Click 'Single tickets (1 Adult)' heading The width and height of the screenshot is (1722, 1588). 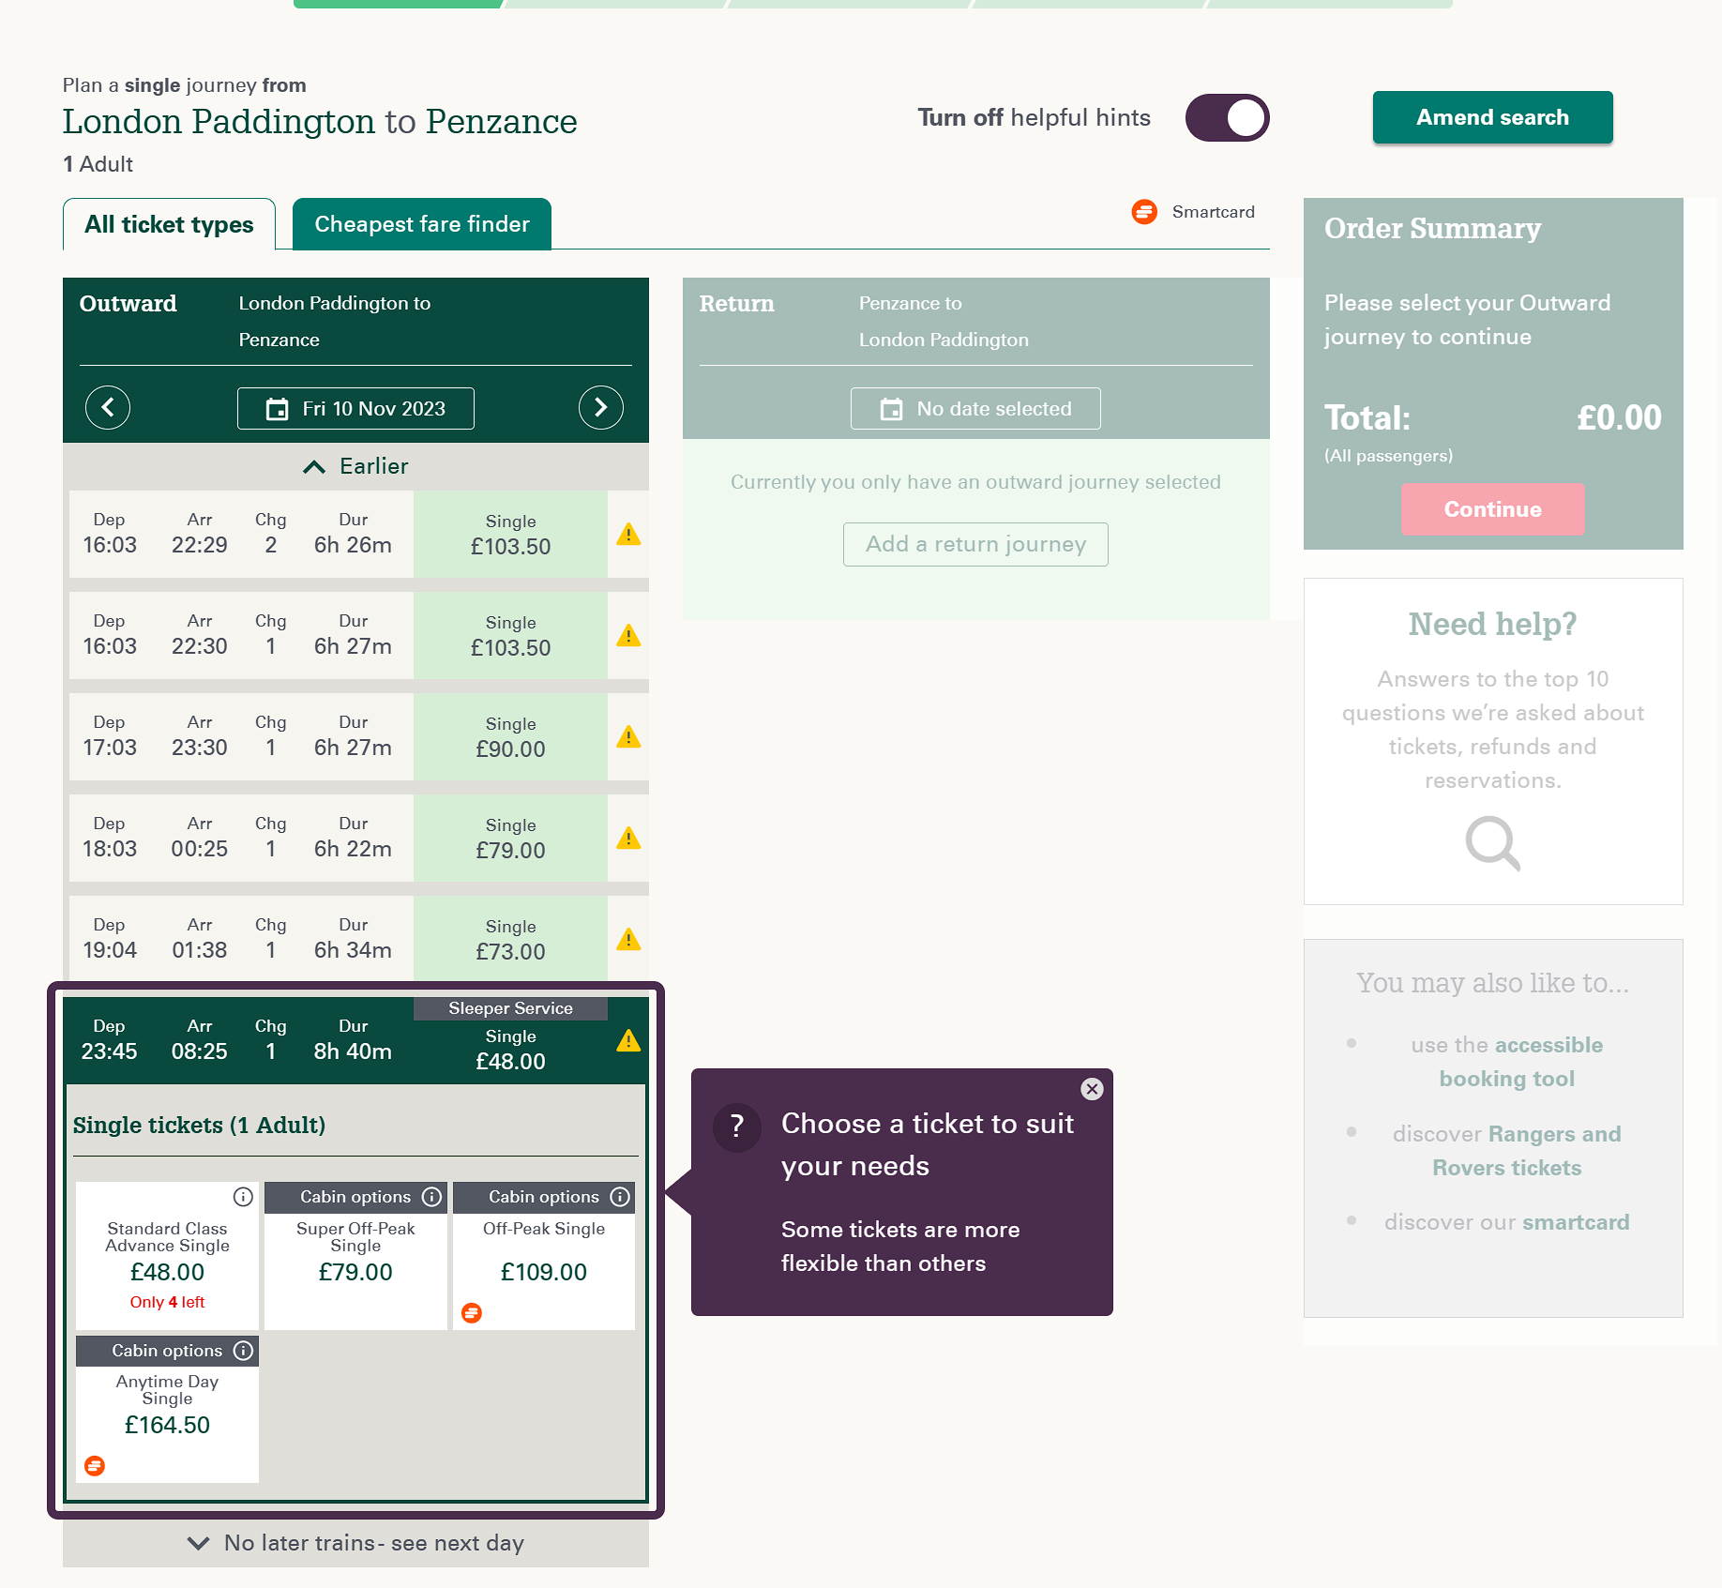[199, 1125]
